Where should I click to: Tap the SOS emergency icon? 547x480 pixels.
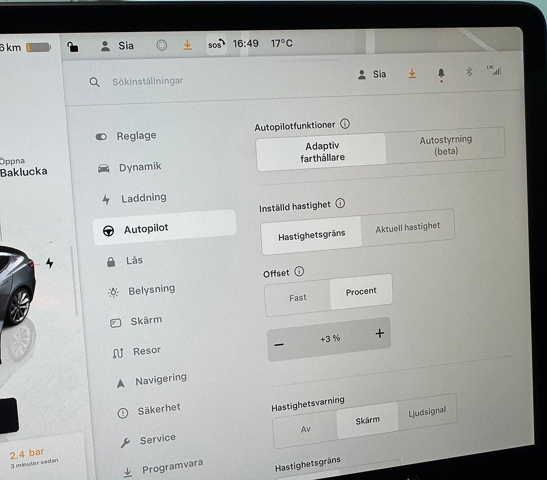coord(215,44)
